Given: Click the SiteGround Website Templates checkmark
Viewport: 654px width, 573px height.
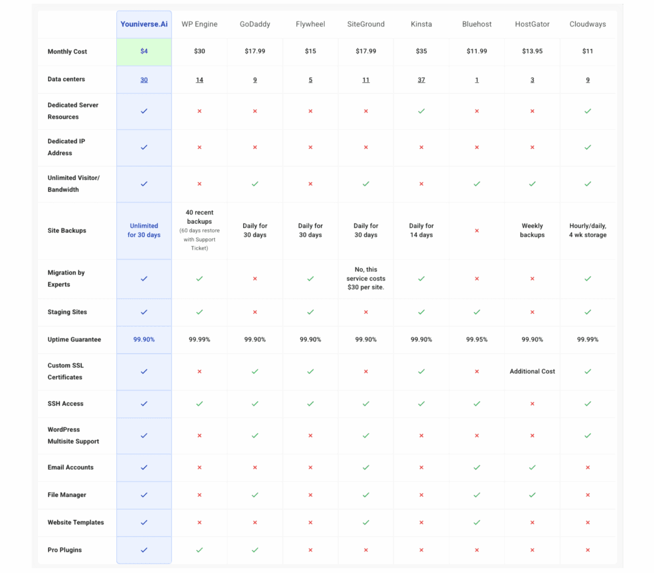Looking at the screenshot, I should (x=366, y=523).
